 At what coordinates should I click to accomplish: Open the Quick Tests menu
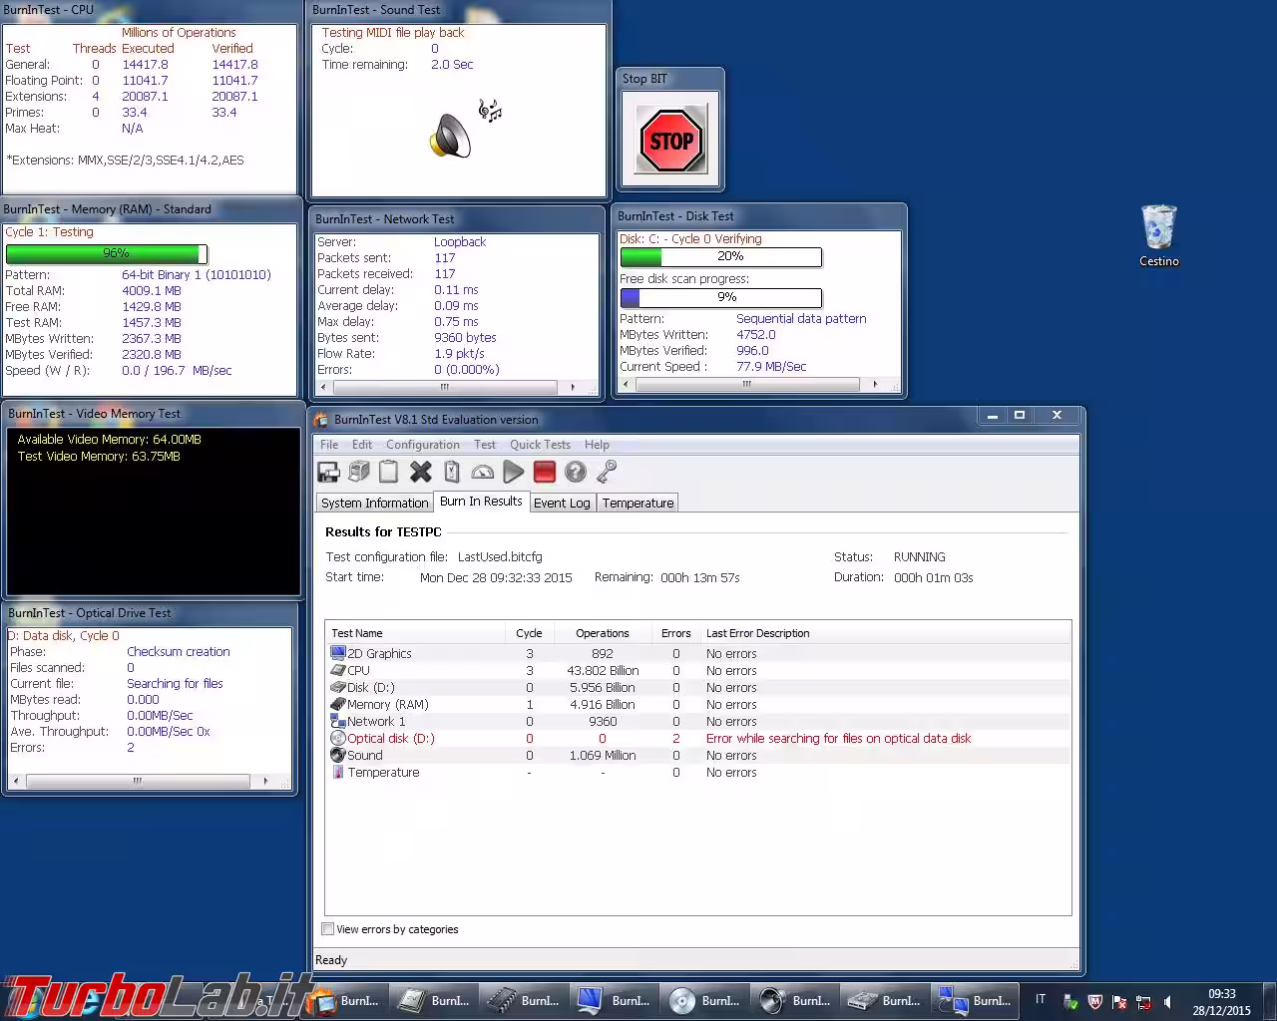point(540,445)
